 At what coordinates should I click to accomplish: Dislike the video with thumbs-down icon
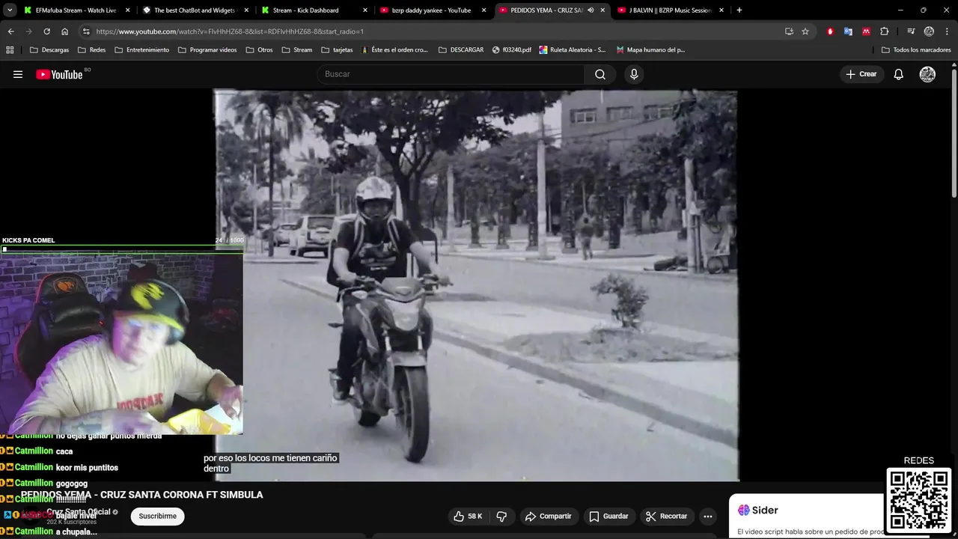point(501,516)
